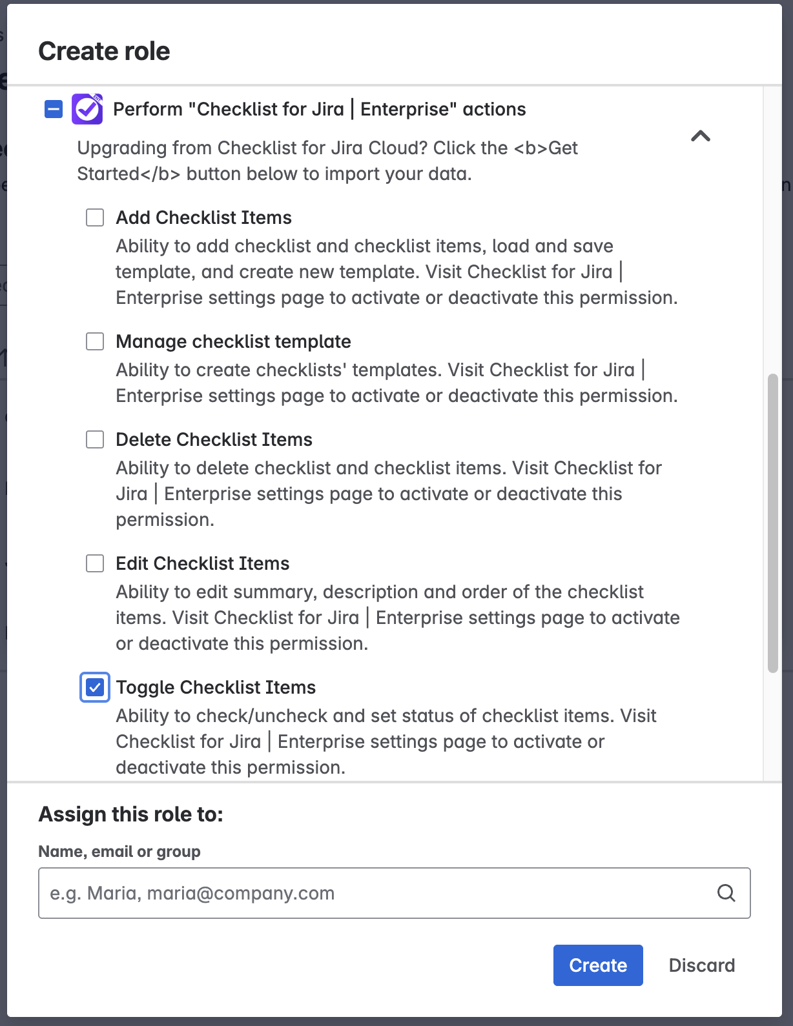Discard the new role

pos(702,965)
